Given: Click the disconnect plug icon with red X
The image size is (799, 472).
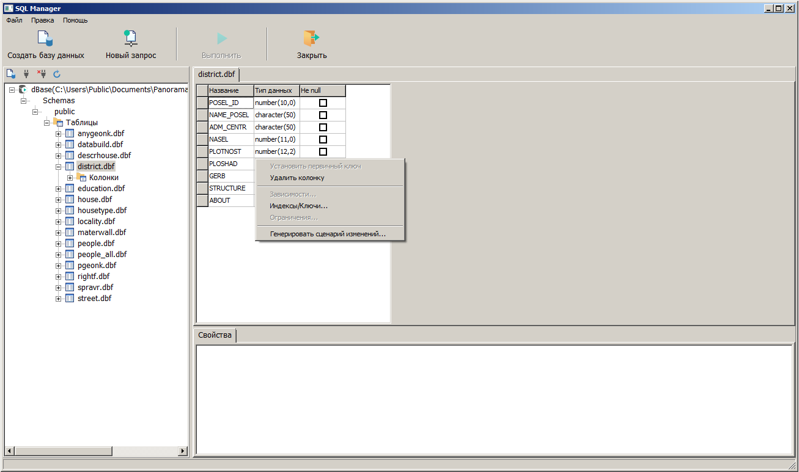Looking at the screenshot, I should point(42,74).
